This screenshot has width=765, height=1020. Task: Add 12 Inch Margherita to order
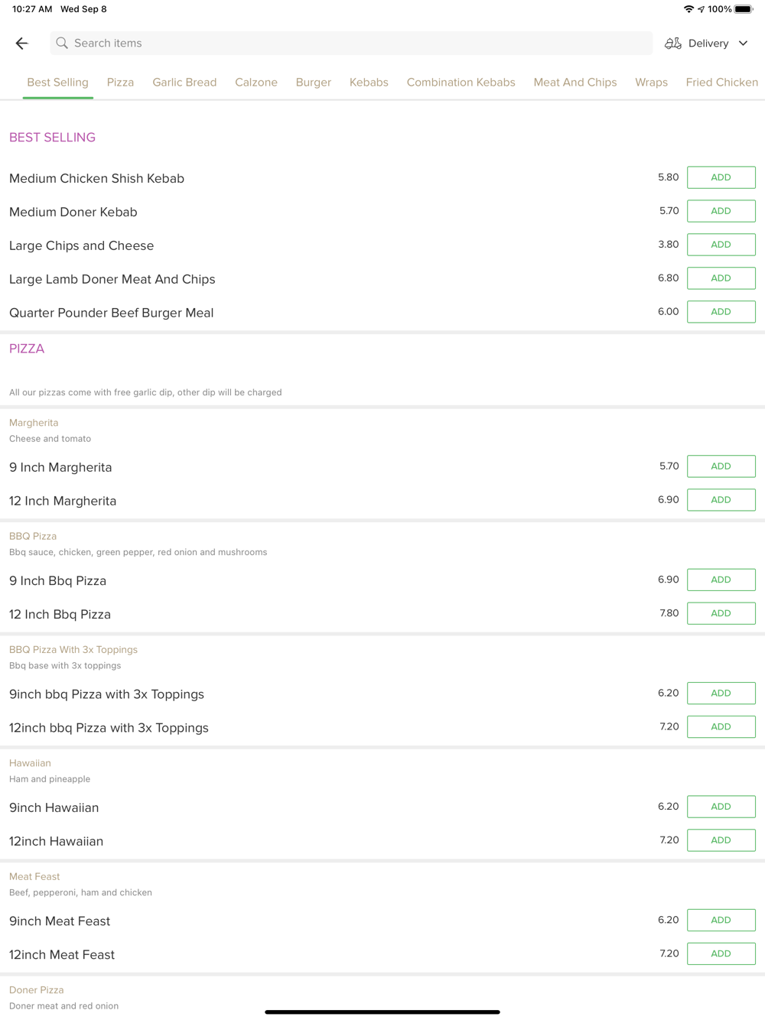[x=721, y=500]
